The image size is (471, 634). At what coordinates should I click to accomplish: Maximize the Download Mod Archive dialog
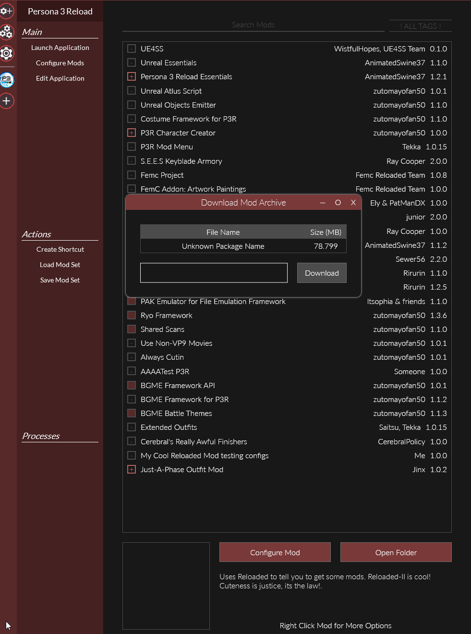coord(338,203)
